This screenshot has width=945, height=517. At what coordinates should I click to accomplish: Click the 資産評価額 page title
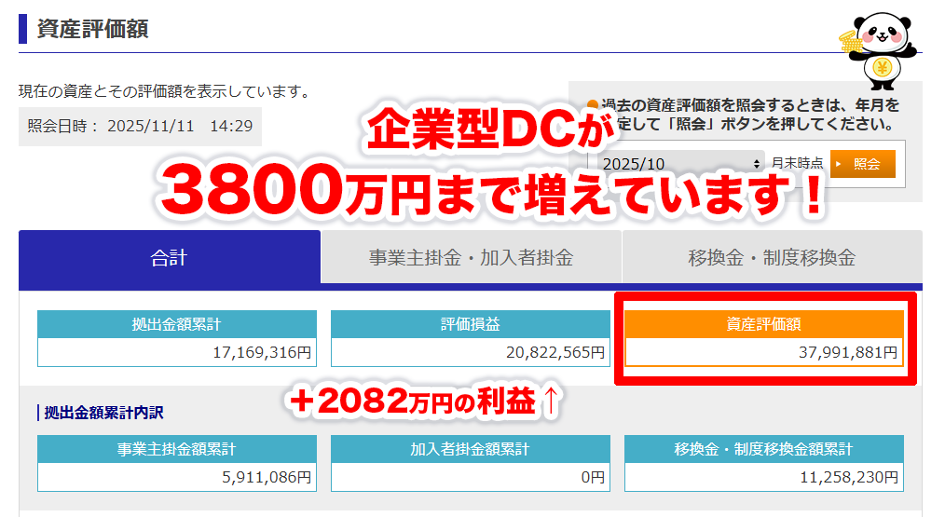(x=92, y=29)
